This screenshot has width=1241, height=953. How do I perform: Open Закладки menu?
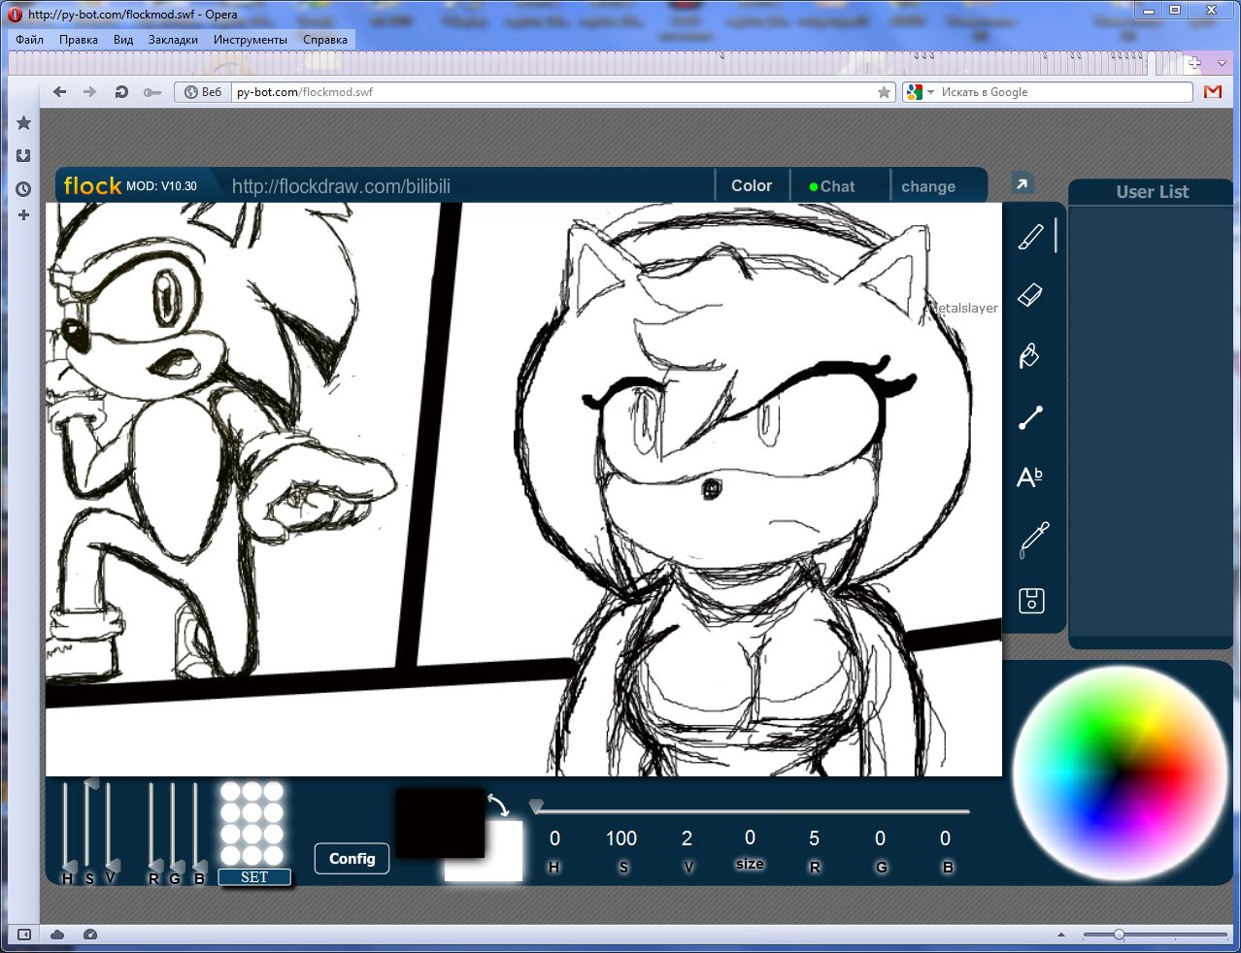(173, 40)
